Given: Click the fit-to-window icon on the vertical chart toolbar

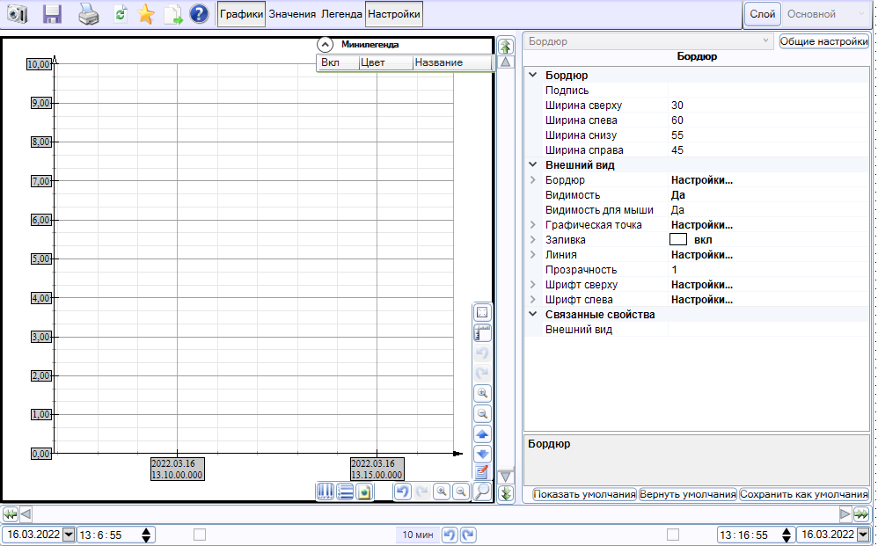Looking at the screenshot, I should point(482,313).
